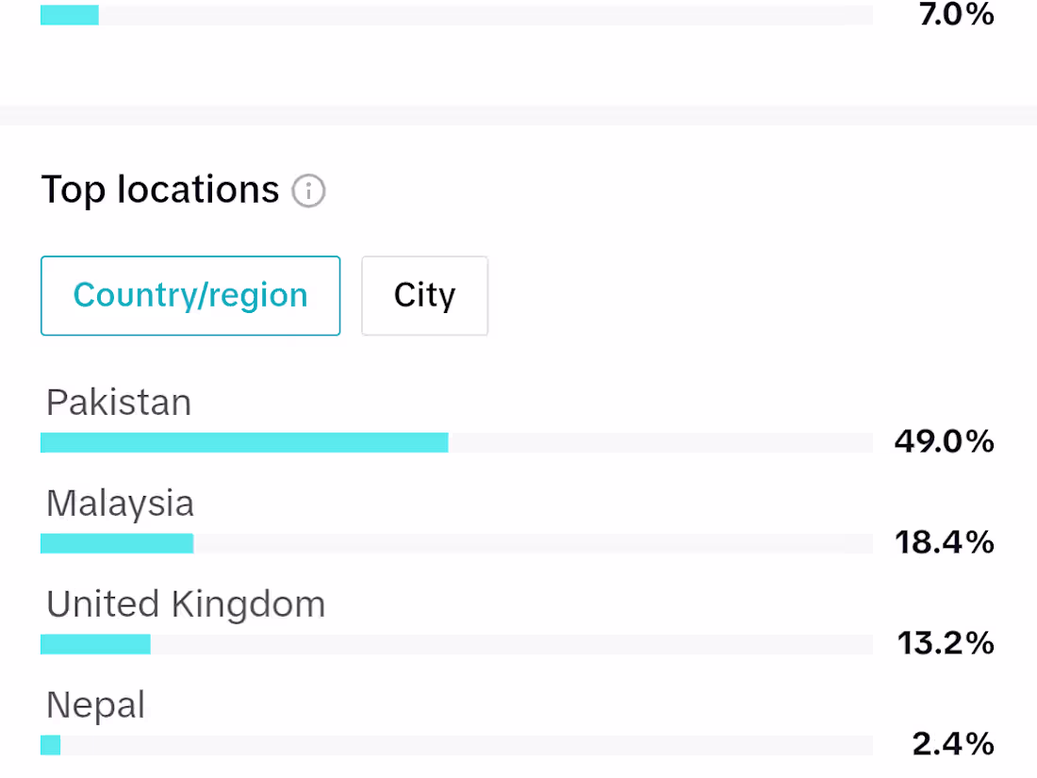The height and width of the screenshot is (778, 1037).
Task: Click the United Kingdom country label
Action: pyautogui.click(x=186, y=604)
